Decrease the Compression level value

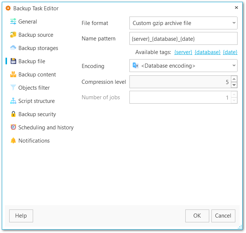pyautogui.click(x=234, y=85)
